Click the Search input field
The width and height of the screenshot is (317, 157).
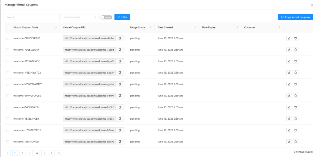click(32, 17)
